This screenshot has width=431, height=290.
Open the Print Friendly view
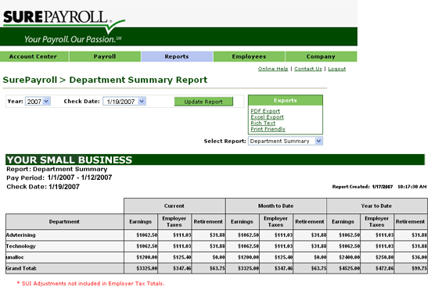click(x=268, y=129)
